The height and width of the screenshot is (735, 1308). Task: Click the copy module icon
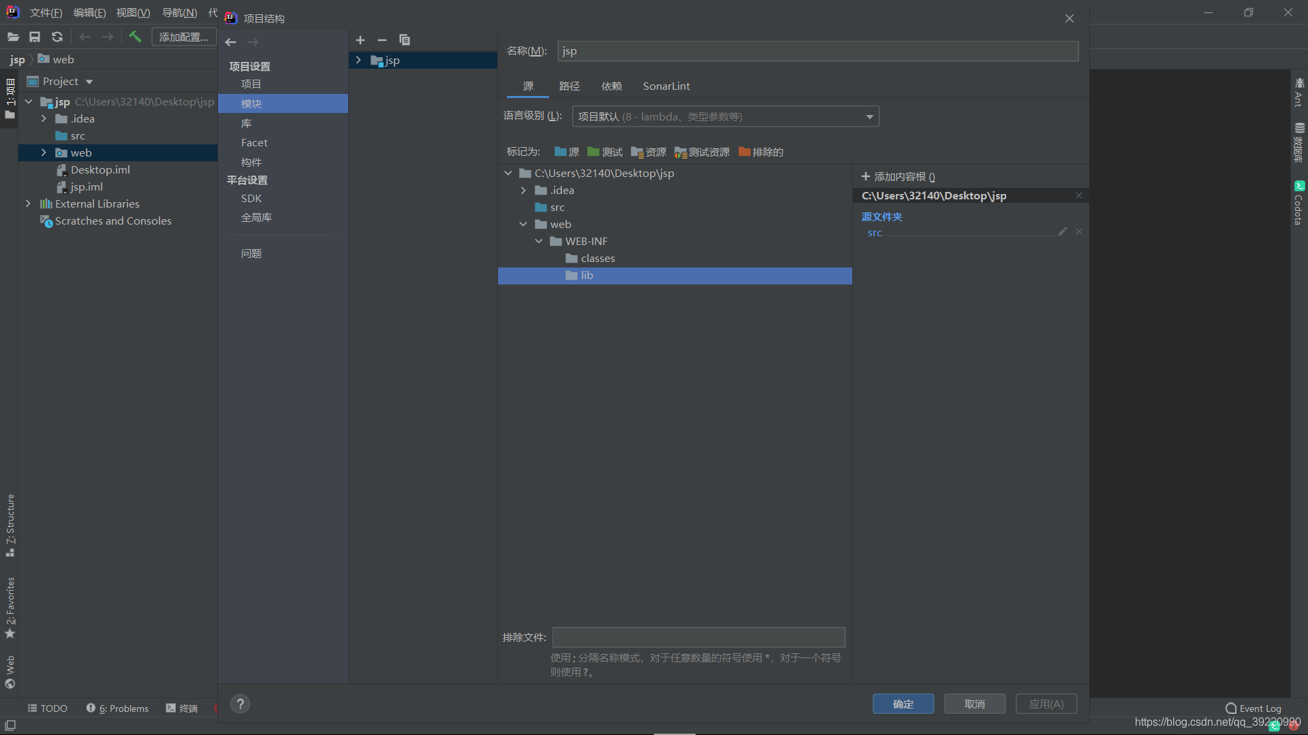click(405, 40)
